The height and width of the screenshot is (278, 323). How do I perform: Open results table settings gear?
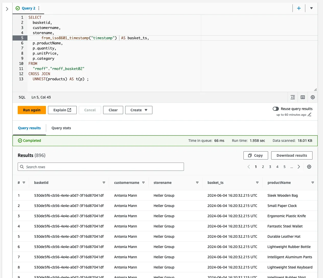pos(309,167)
